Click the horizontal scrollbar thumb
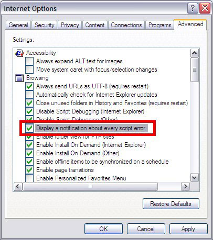213x240 pixels. tap(90, 187)
